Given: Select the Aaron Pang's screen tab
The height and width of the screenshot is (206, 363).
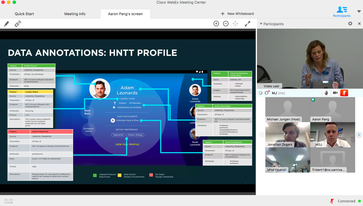Looking at the screenshot, I should 125,14.
